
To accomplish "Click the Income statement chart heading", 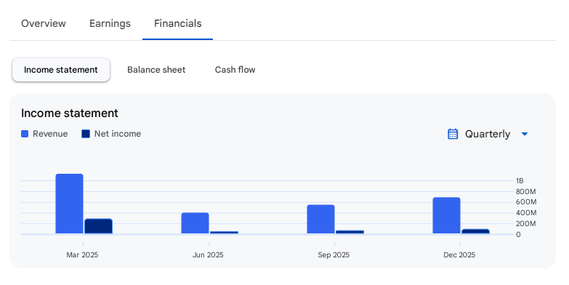I will pos(70,113).
